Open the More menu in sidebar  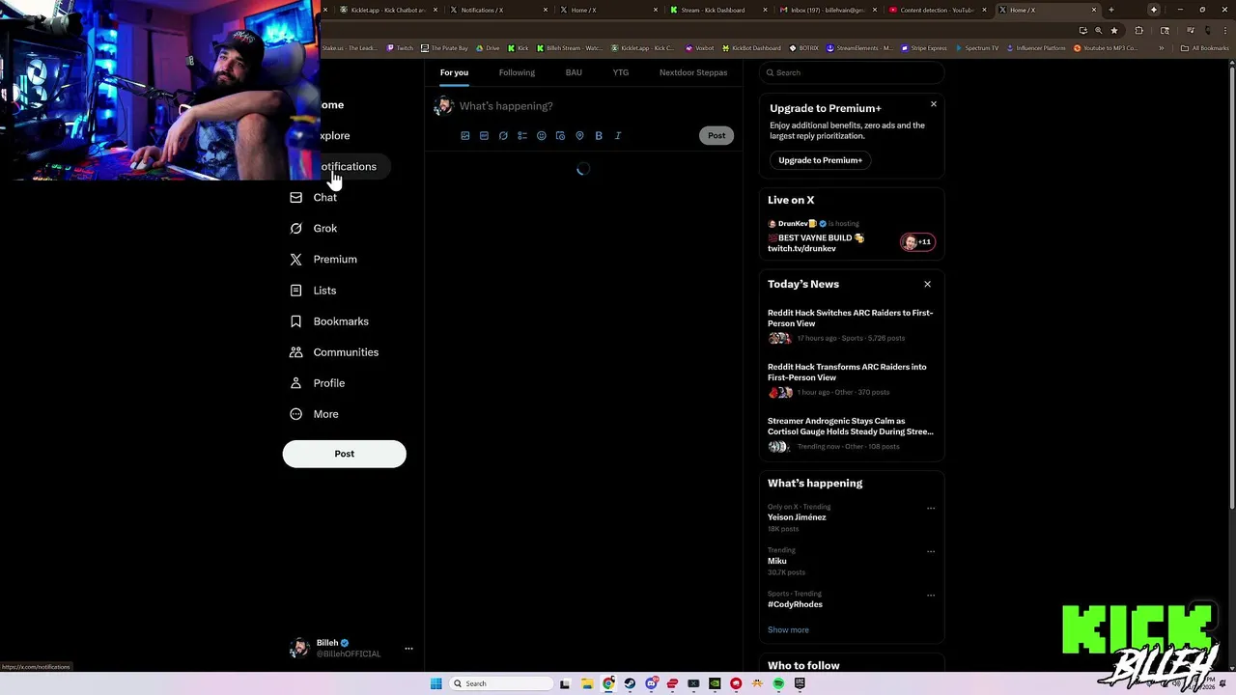pyautogui.click(x=314, y=413)
